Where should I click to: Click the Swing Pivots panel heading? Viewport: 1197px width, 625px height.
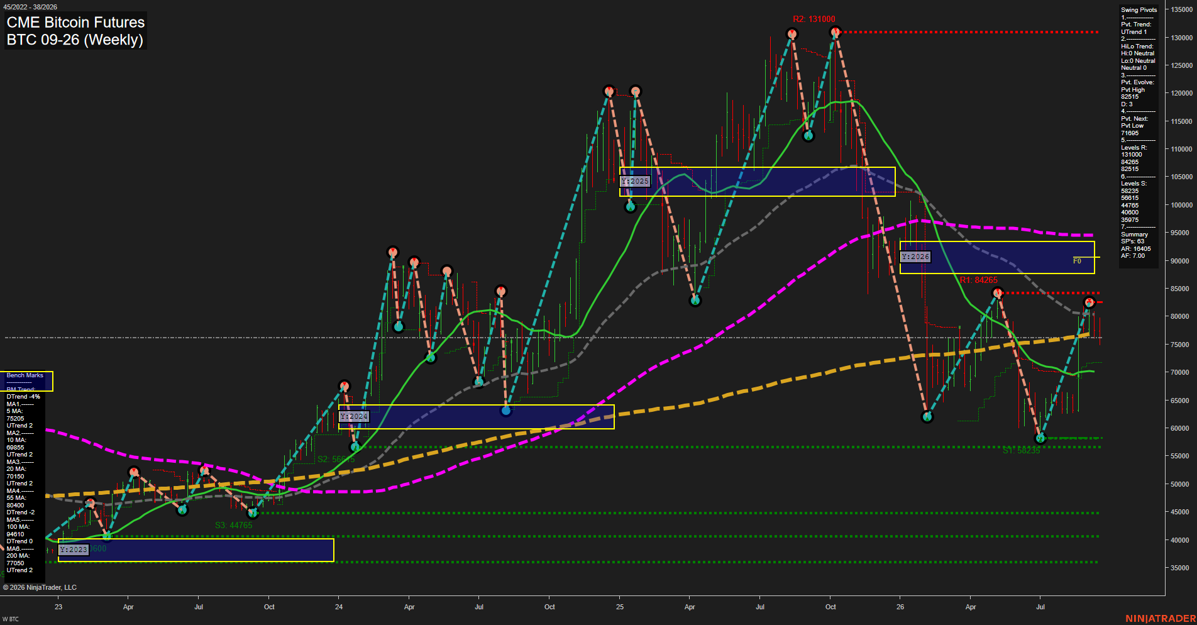click(x=1139, y=10)
